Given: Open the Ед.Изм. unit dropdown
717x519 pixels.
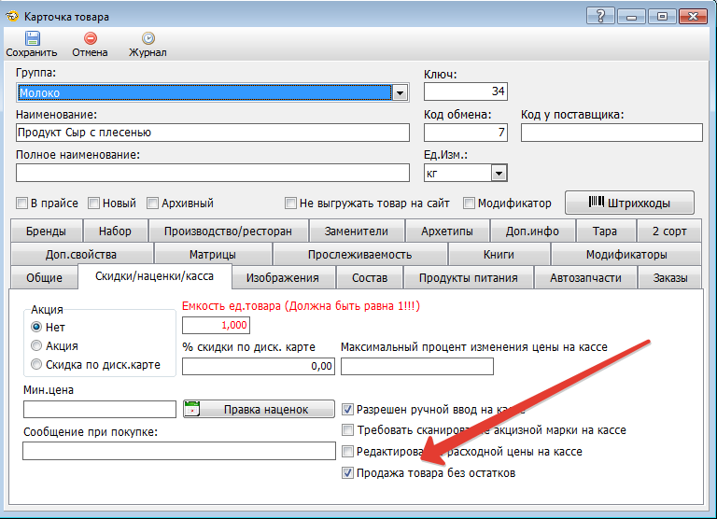Looking at the screenshot, I should (x=499, y=173).
